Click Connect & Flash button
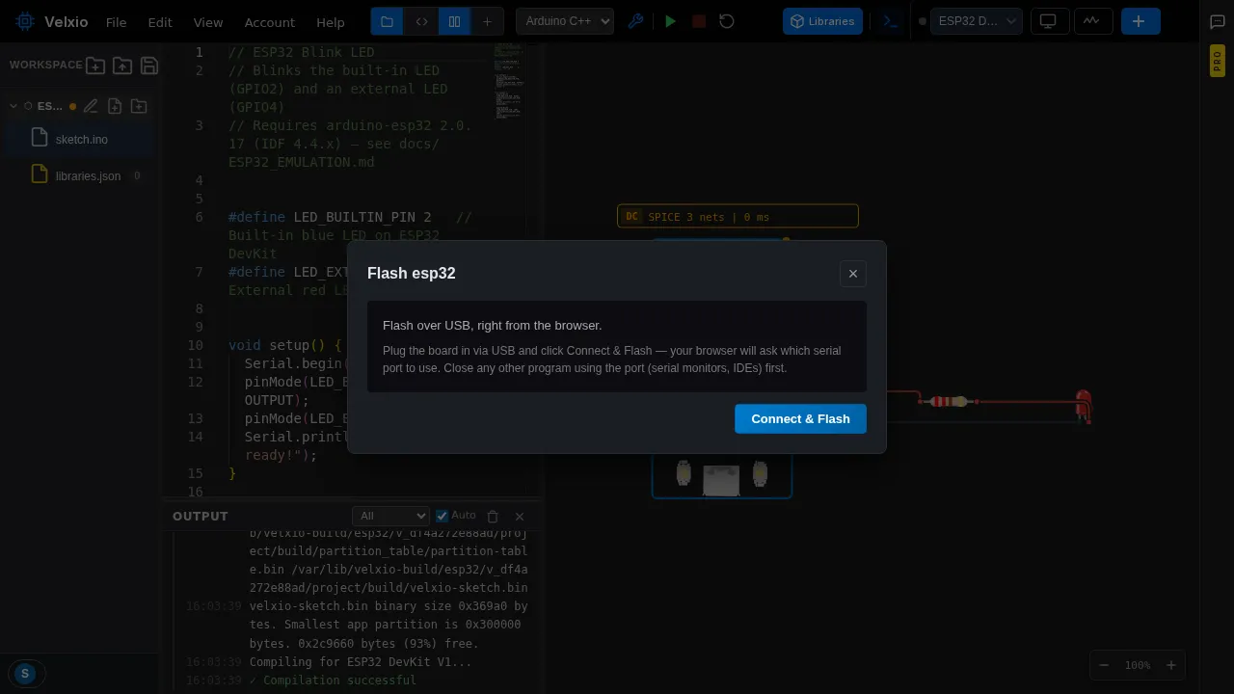The width and height of the screenshot is (1234, 694). click(x=800, y=418)
